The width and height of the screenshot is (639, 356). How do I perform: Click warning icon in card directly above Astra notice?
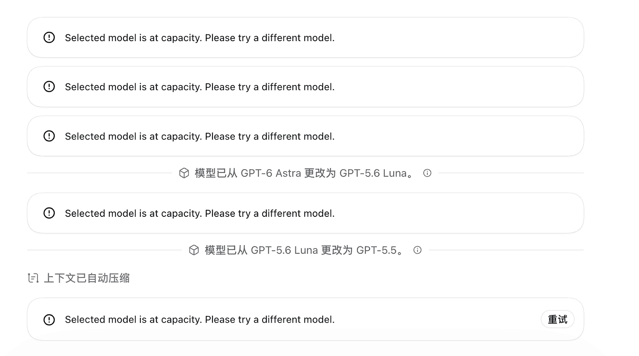pos(49,136)
